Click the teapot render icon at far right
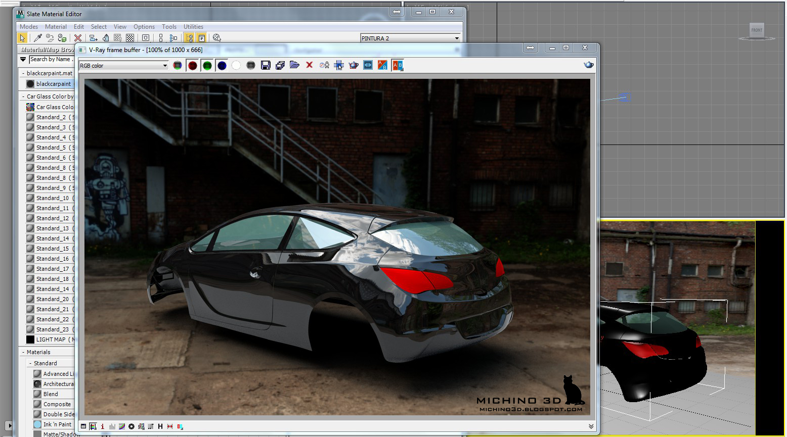Viewport: 787px width, 437px height. coord(589,65)
